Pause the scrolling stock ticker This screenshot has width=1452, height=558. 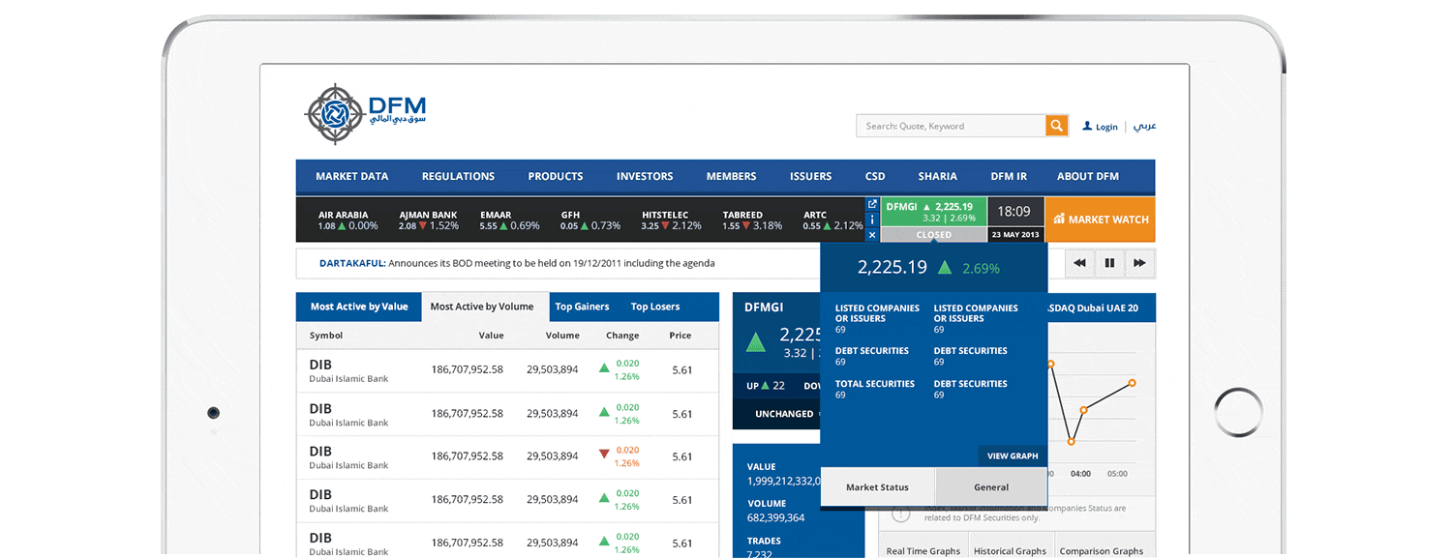pyautogui.click(x=1109, y=262)
